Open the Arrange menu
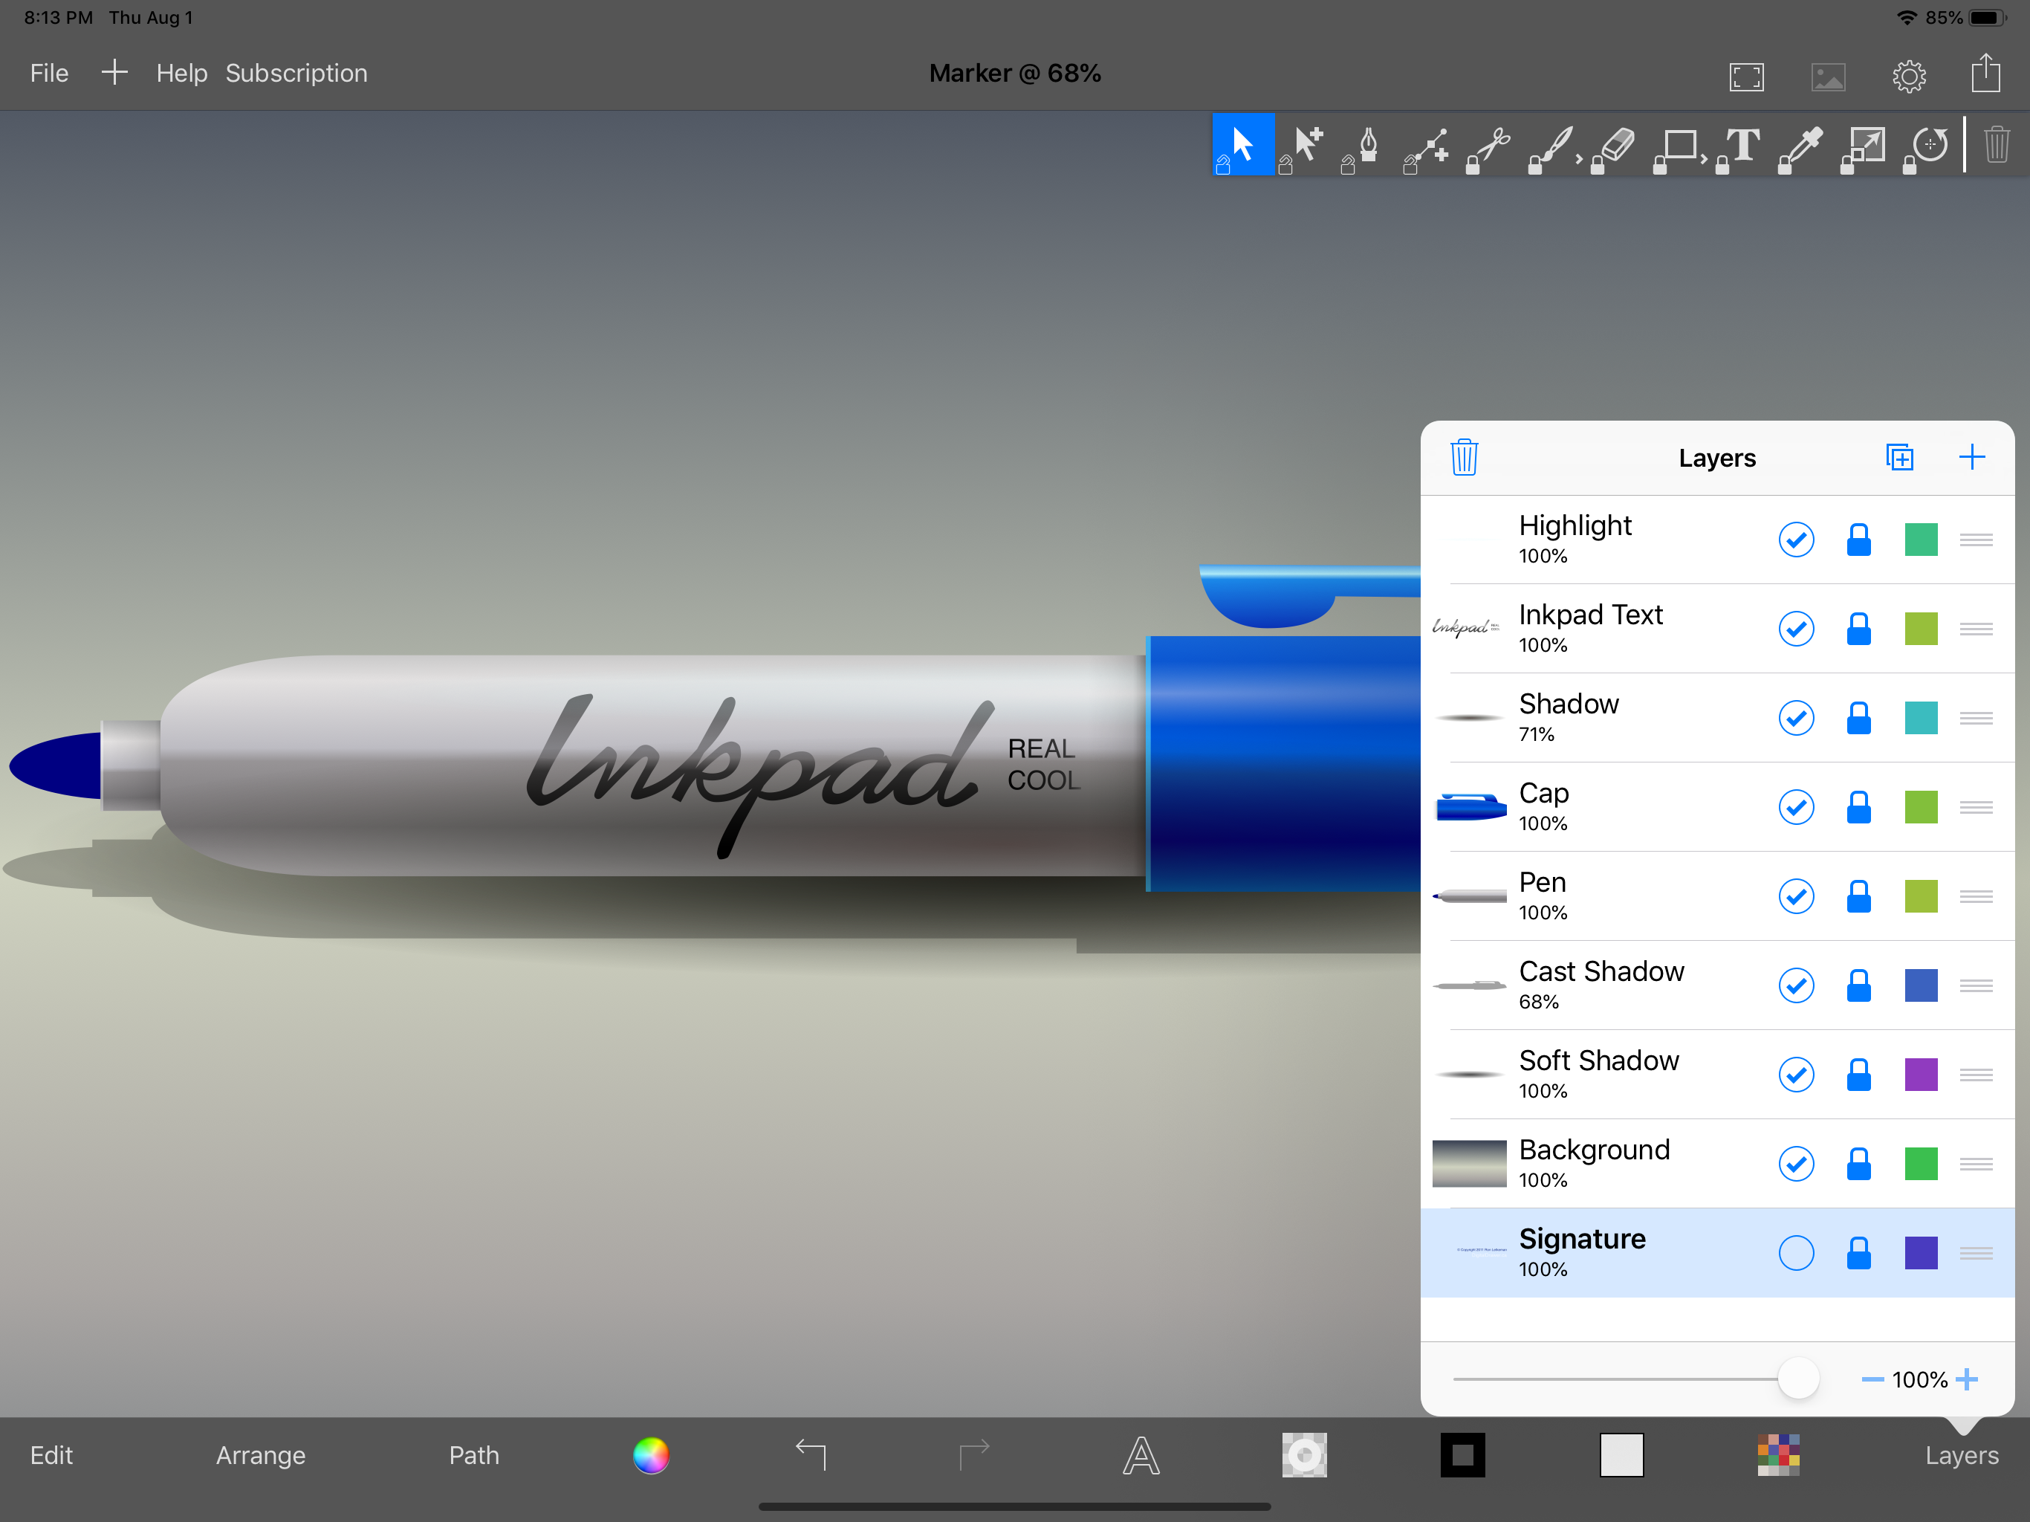The image size is (2030, 1522). (261, 1456)
